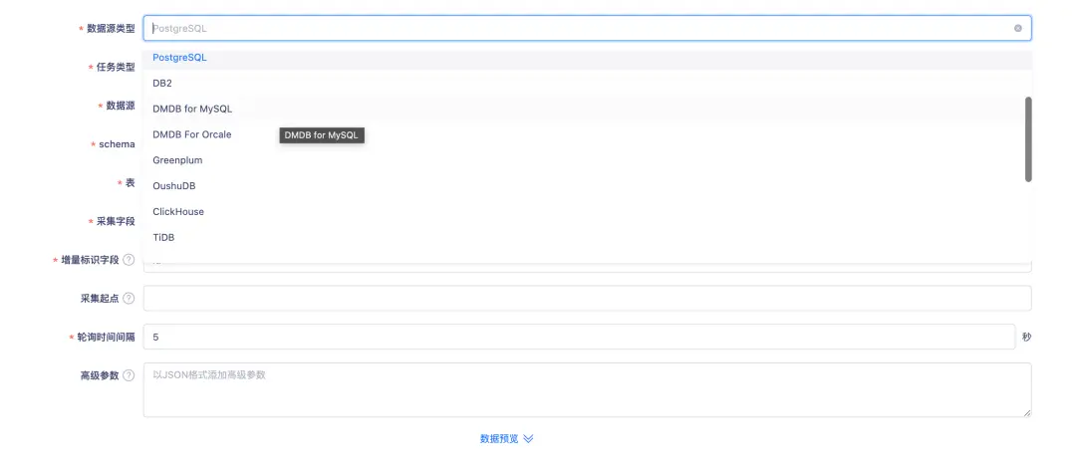The height and width of the screenshot is (467, 1076).
Task: Click the dropdown list scrollbar thumb
Action: tap(1028, 139)
